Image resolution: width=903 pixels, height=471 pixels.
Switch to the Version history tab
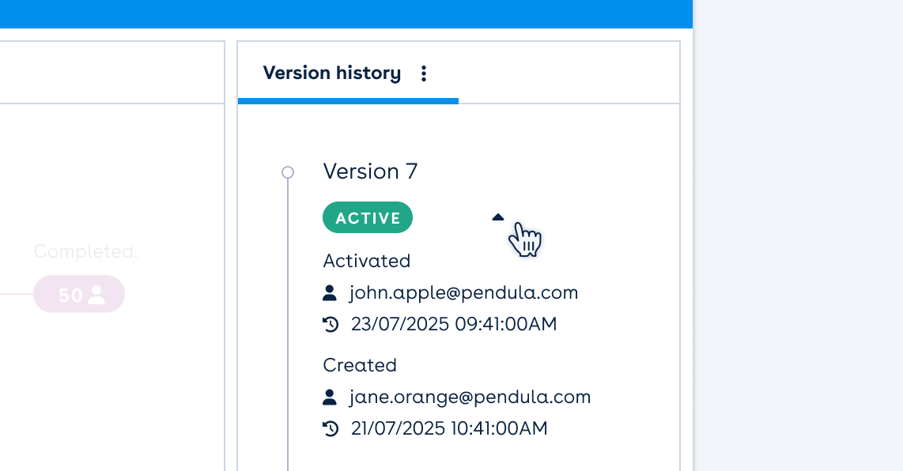(332, 73)
